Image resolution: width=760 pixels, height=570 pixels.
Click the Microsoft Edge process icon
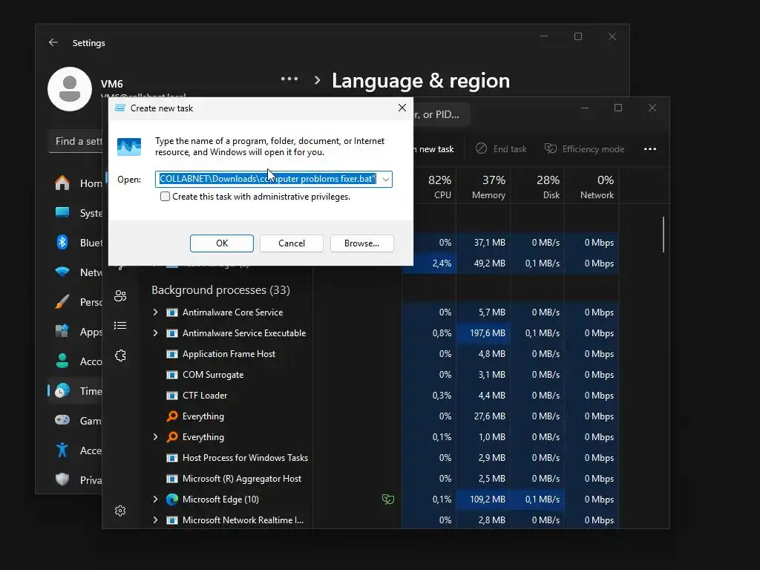click(x=171, y=499)
